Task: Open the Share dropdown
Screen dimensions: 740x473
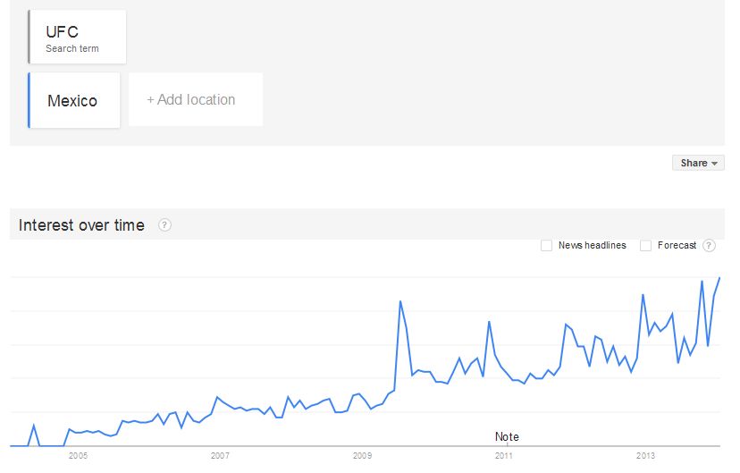Action: (x=698, y=163)
